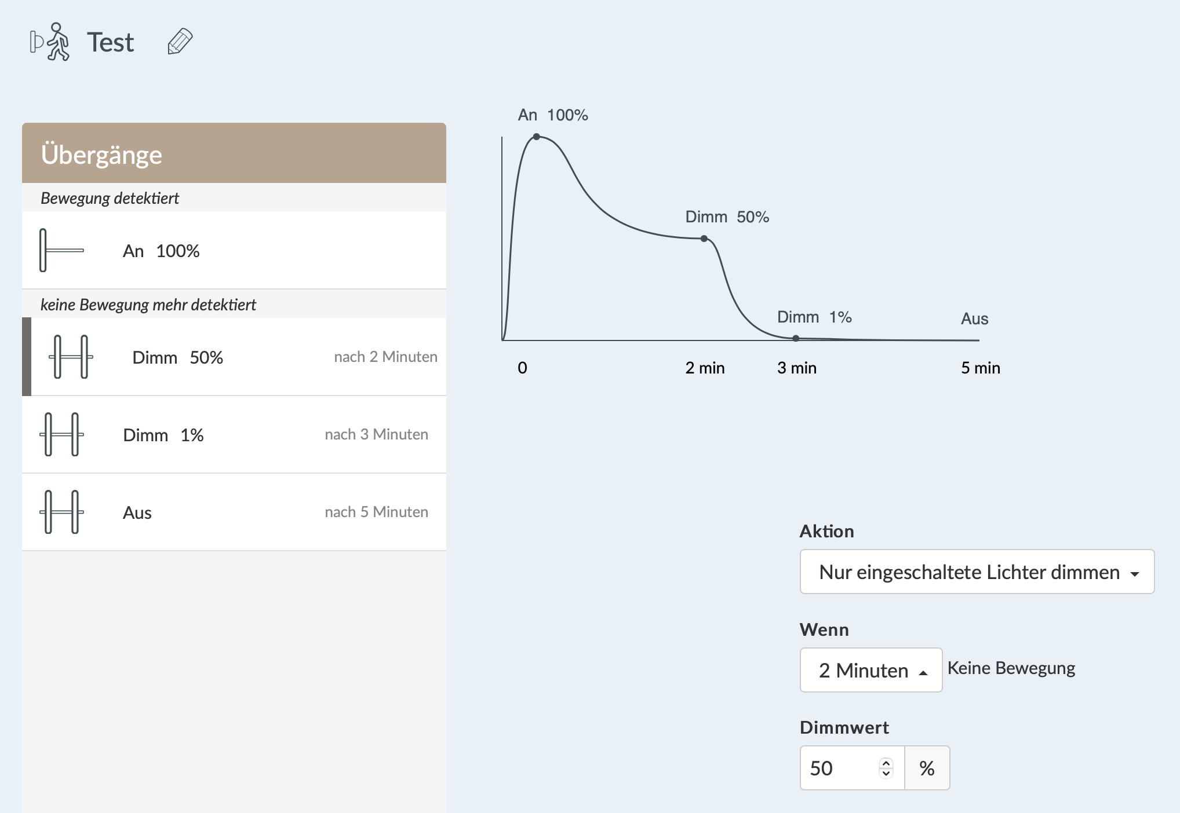This screenshot has height=813, width=1180.
Task: Click the Dimmwert input field
Action: (x=840, y=768)
